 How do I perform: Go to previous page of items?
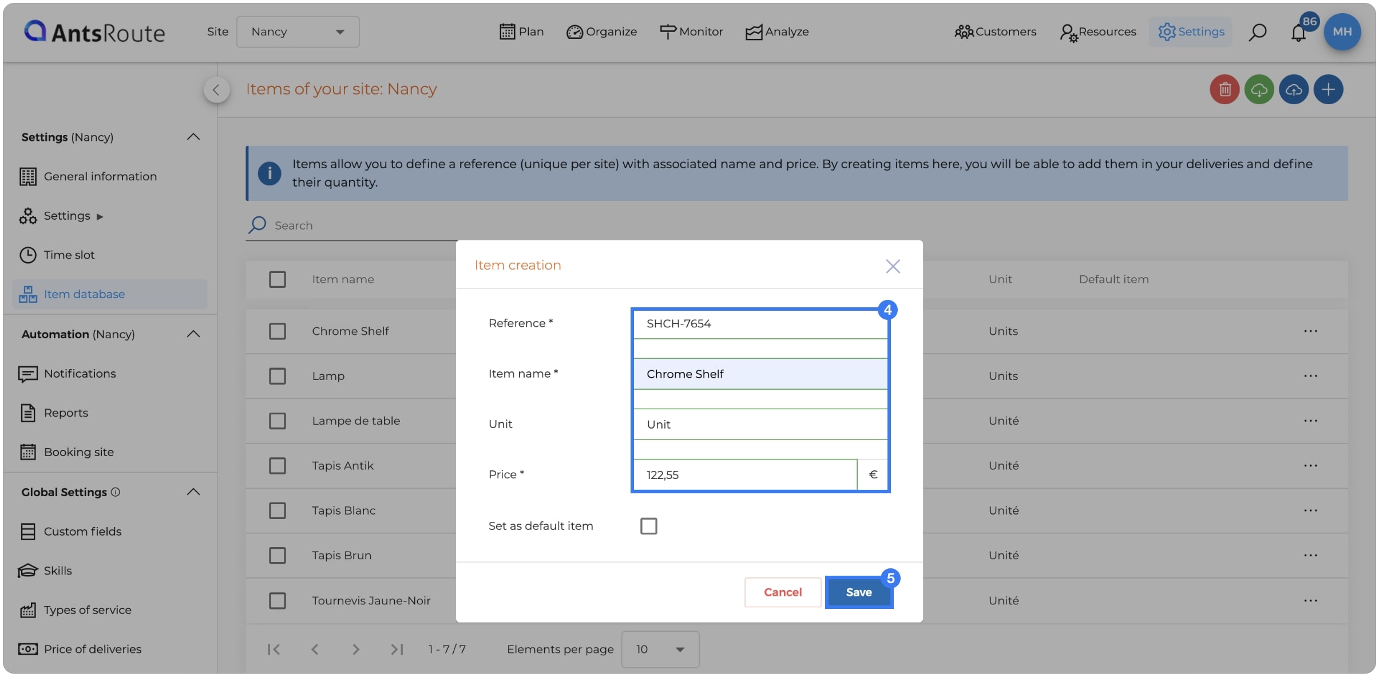(315, 649)
